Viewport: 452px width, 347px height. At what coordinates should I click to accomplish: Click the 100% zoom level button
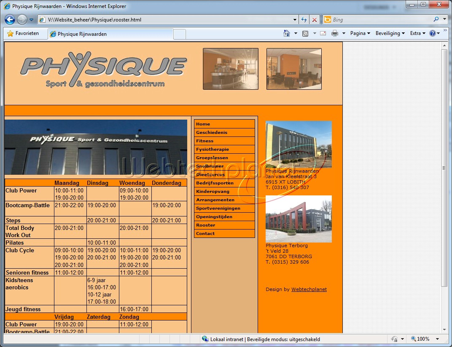tap(420, 339)
